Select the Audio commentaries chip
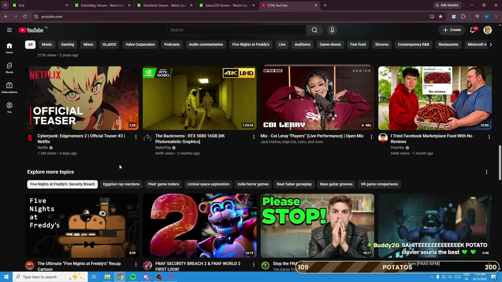 point(206,45)
